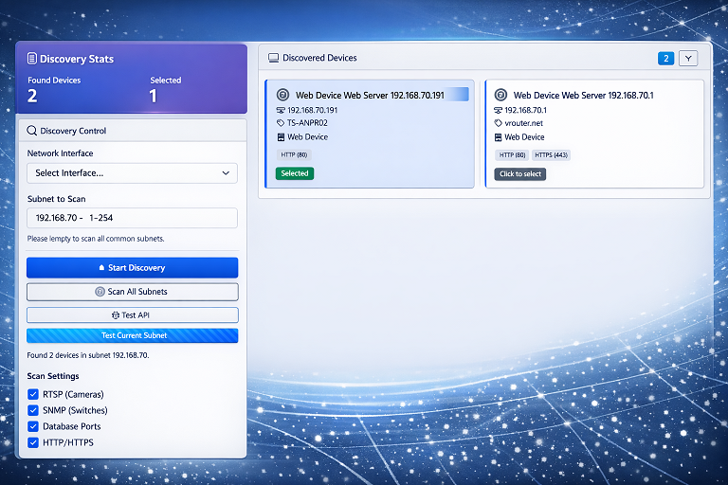Run the Test API button
Viewport: 728px width, 485px height.
132,314
